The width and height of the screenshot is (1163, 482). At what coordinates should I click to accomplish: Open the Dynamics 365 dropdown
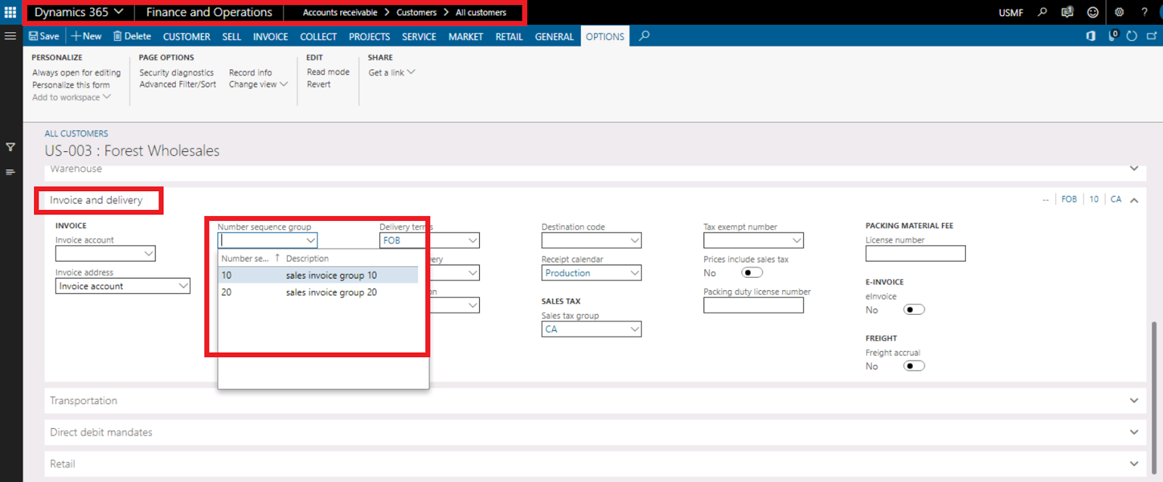pos(79,12)
